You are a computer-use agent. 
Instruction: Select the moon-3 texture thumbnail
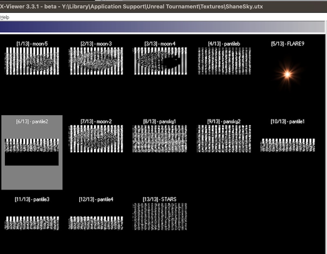(x=96, y=61)
